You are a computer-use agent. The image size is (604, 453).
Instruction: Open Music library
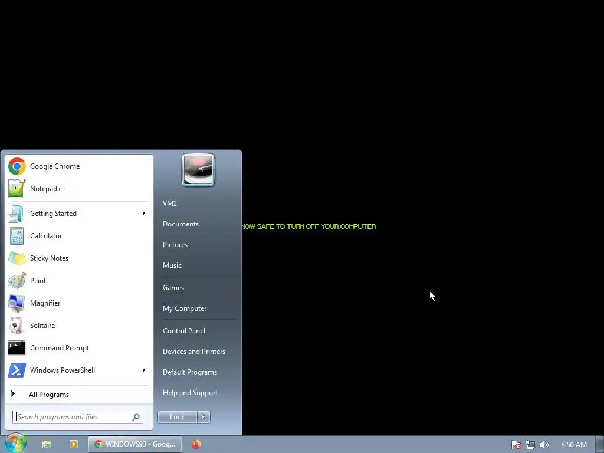coord(172,265)
